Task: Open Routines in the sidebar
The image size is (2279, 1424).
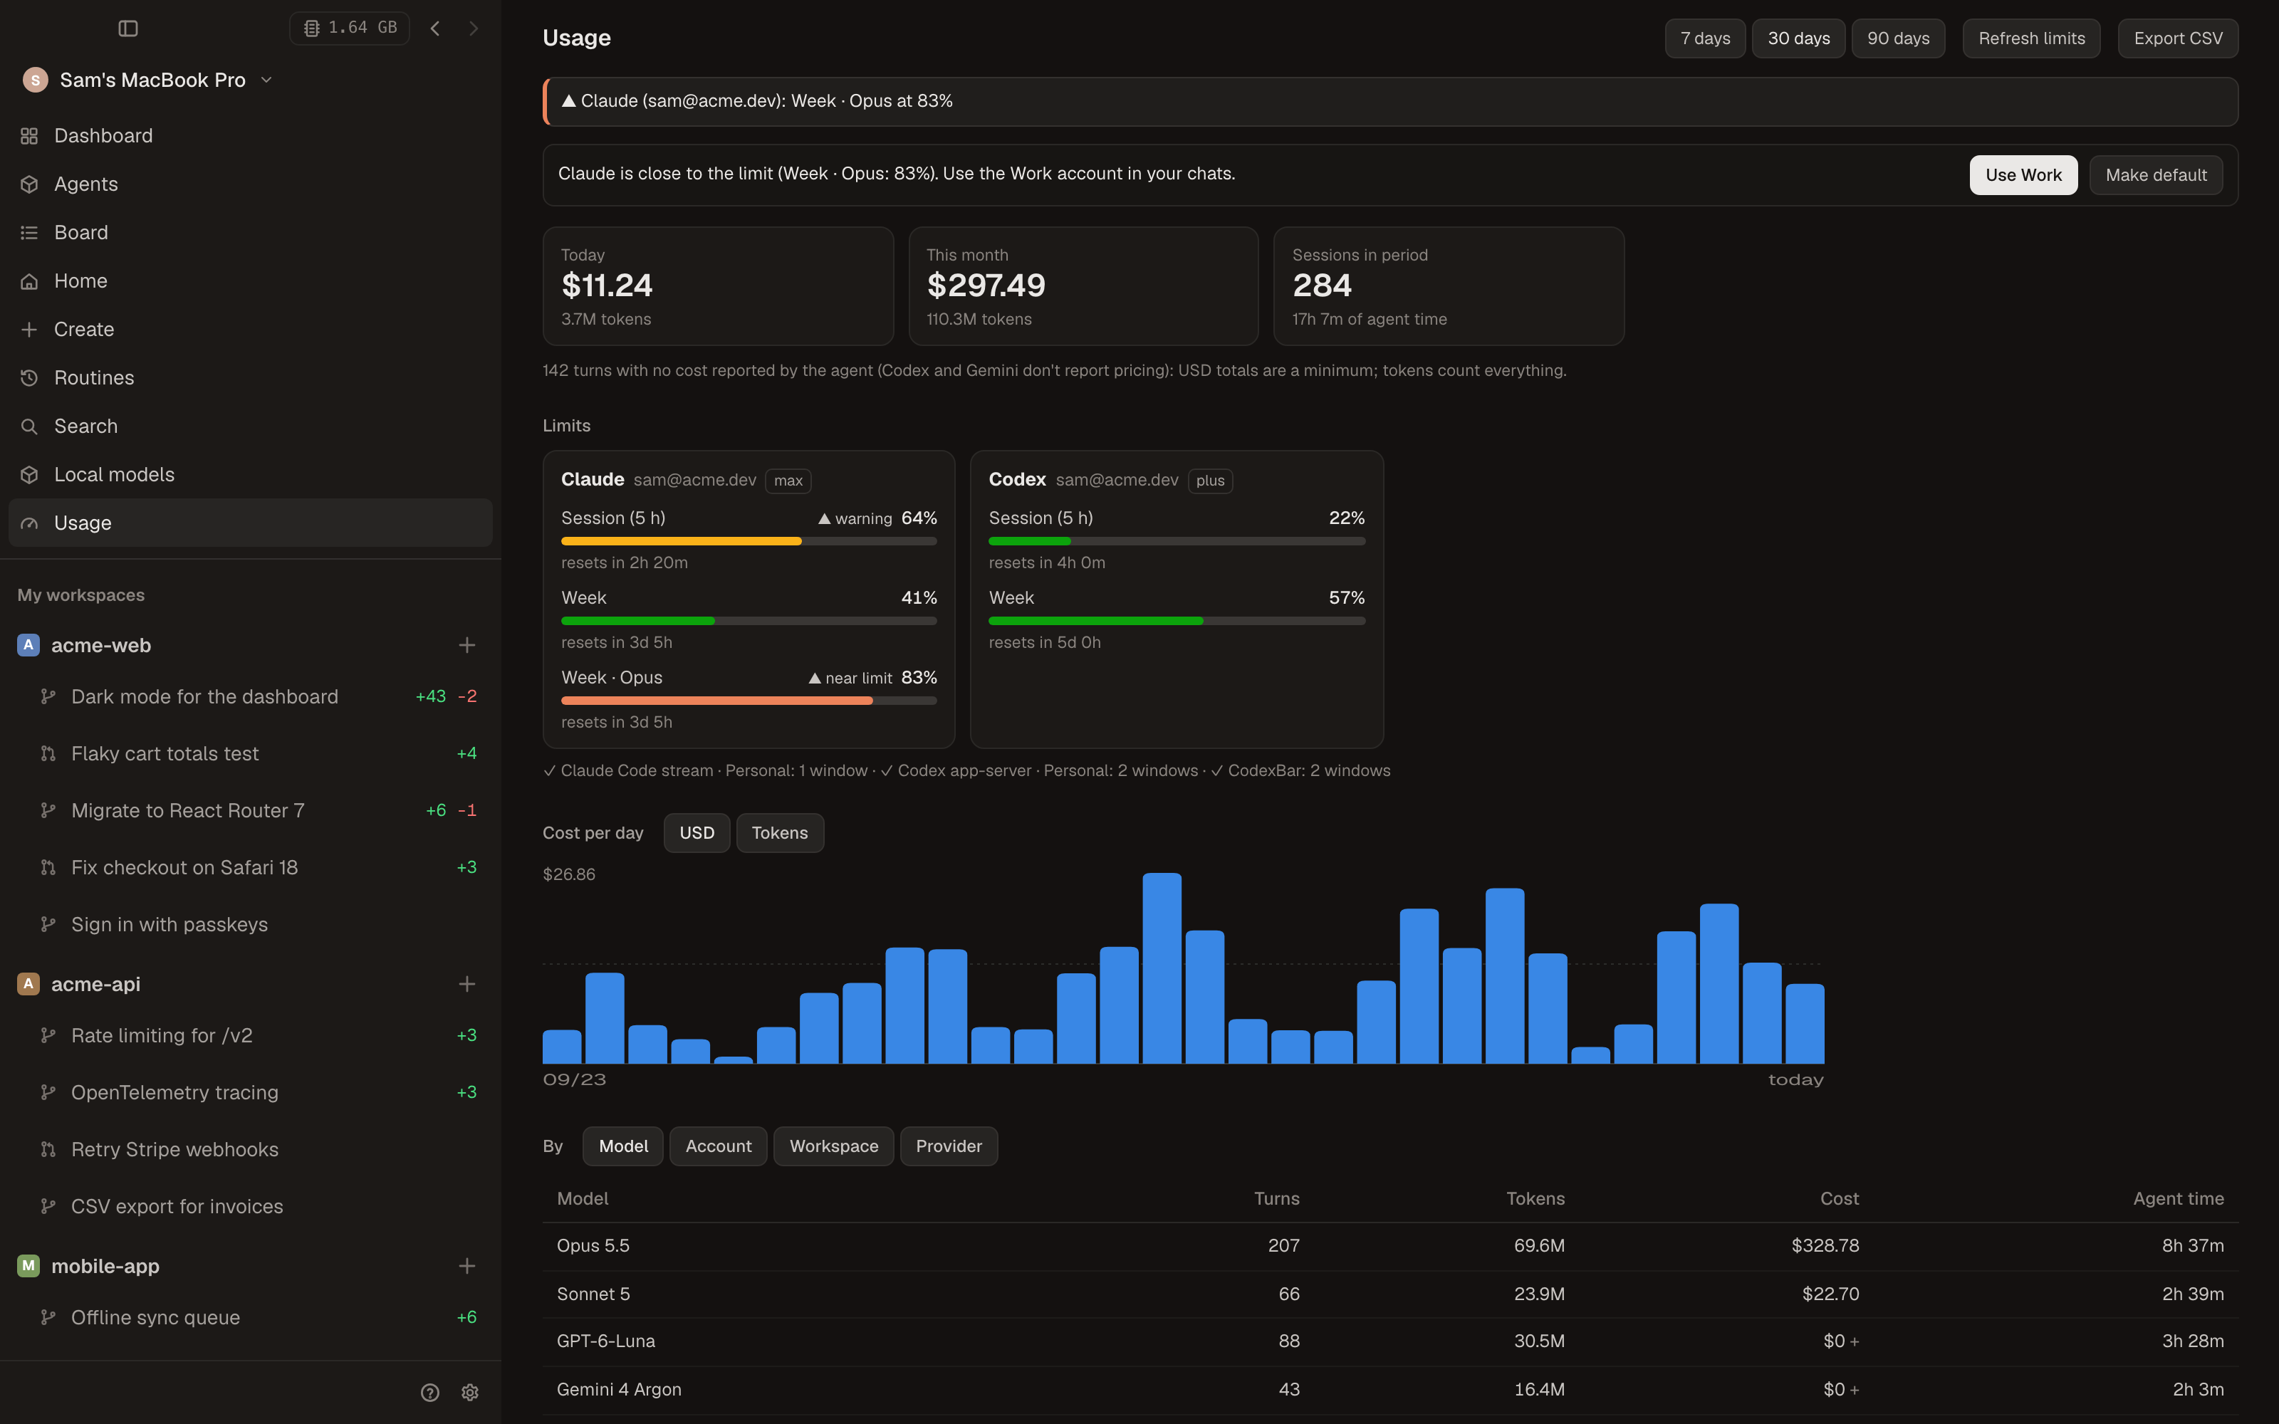Action: tap(251, 377)
